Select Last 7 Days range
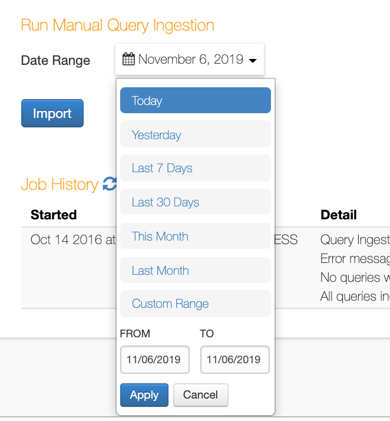 tap(195, 168)
